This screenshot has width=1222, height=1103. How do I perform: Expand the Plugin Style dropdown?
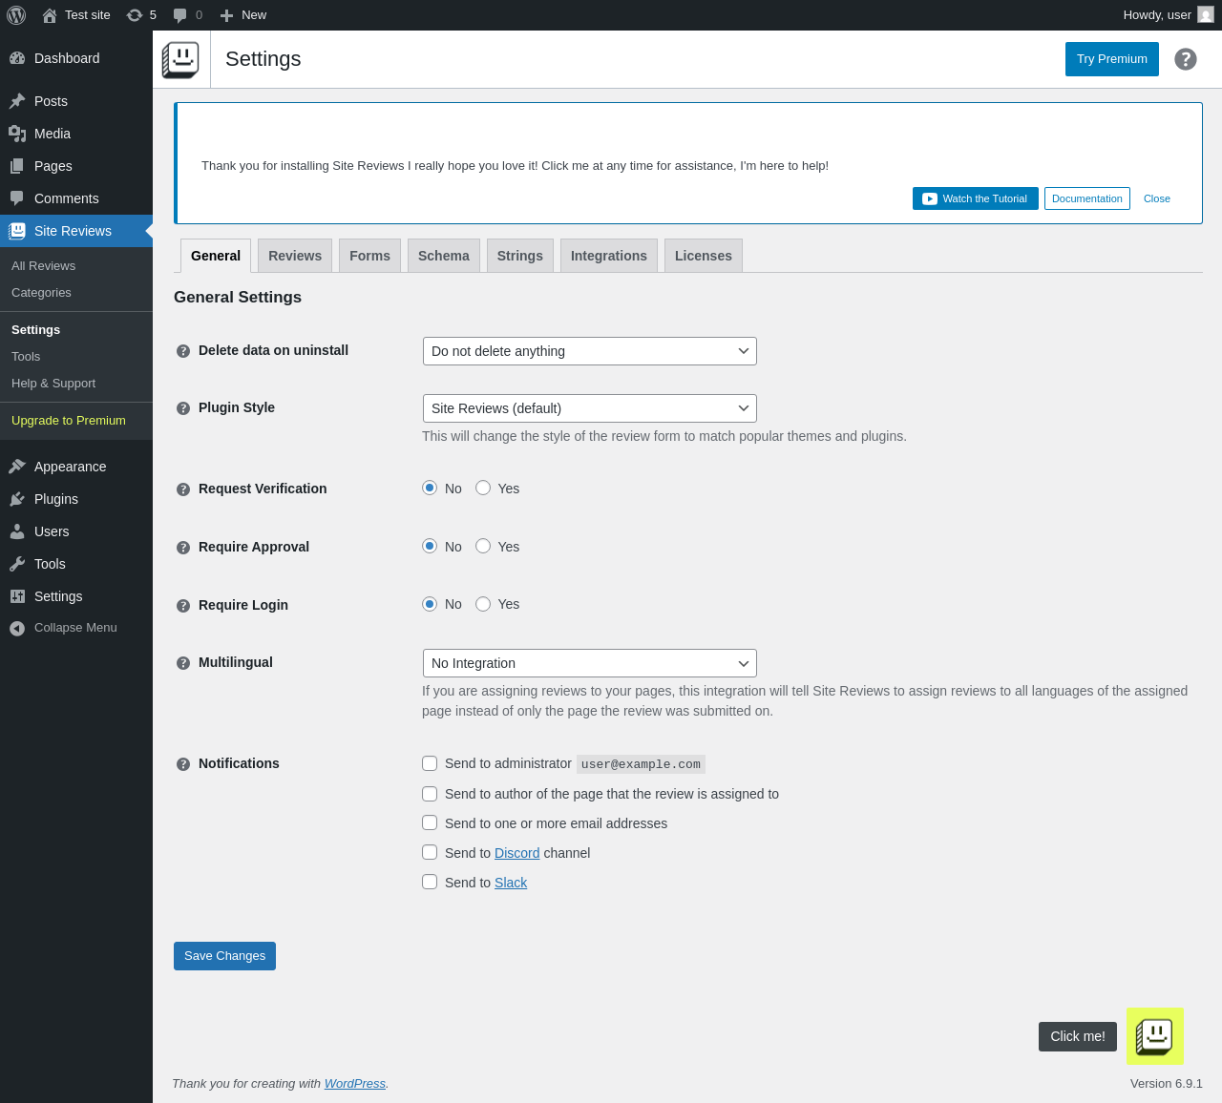click(x=590, y=408)
